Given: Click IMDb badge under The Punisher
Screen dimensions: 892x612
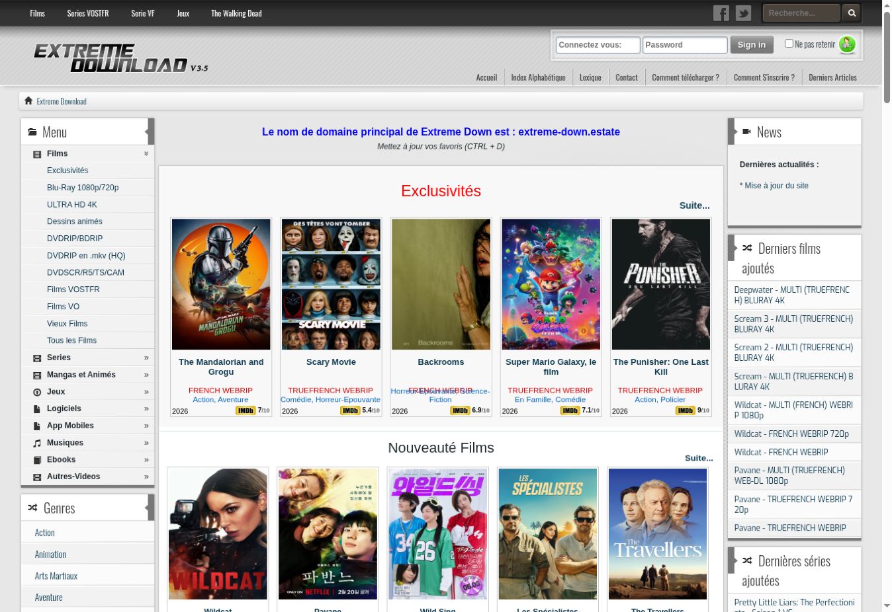Looking at the screenshot, I should pos(686,410).
